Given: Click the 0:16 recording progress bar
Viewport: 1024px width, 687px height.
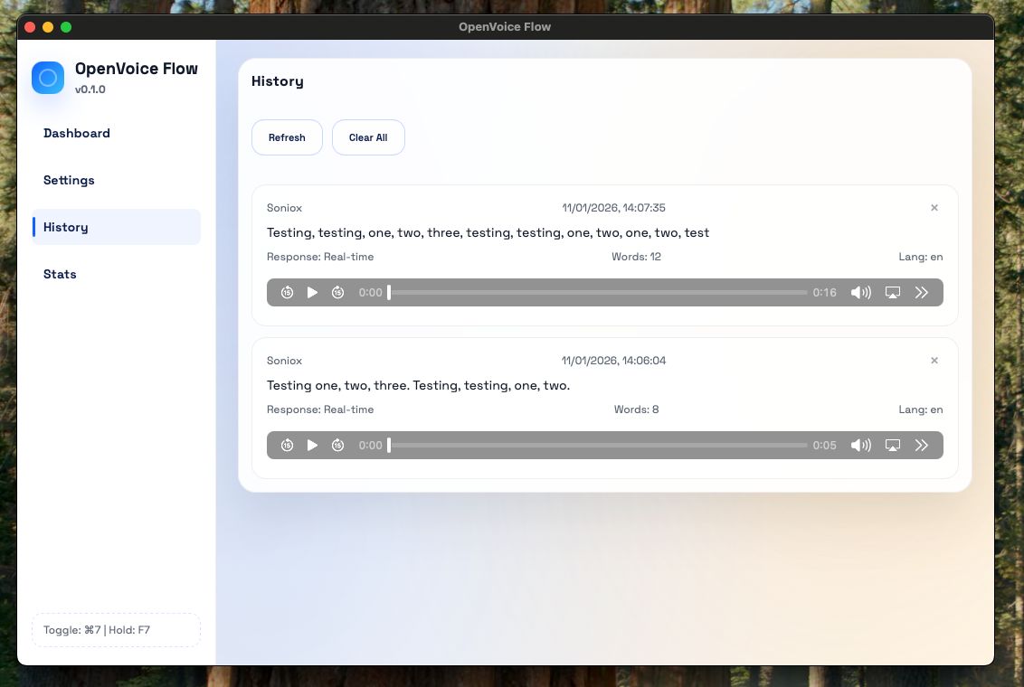Looking at the screenshot, I should click(598, 292).
